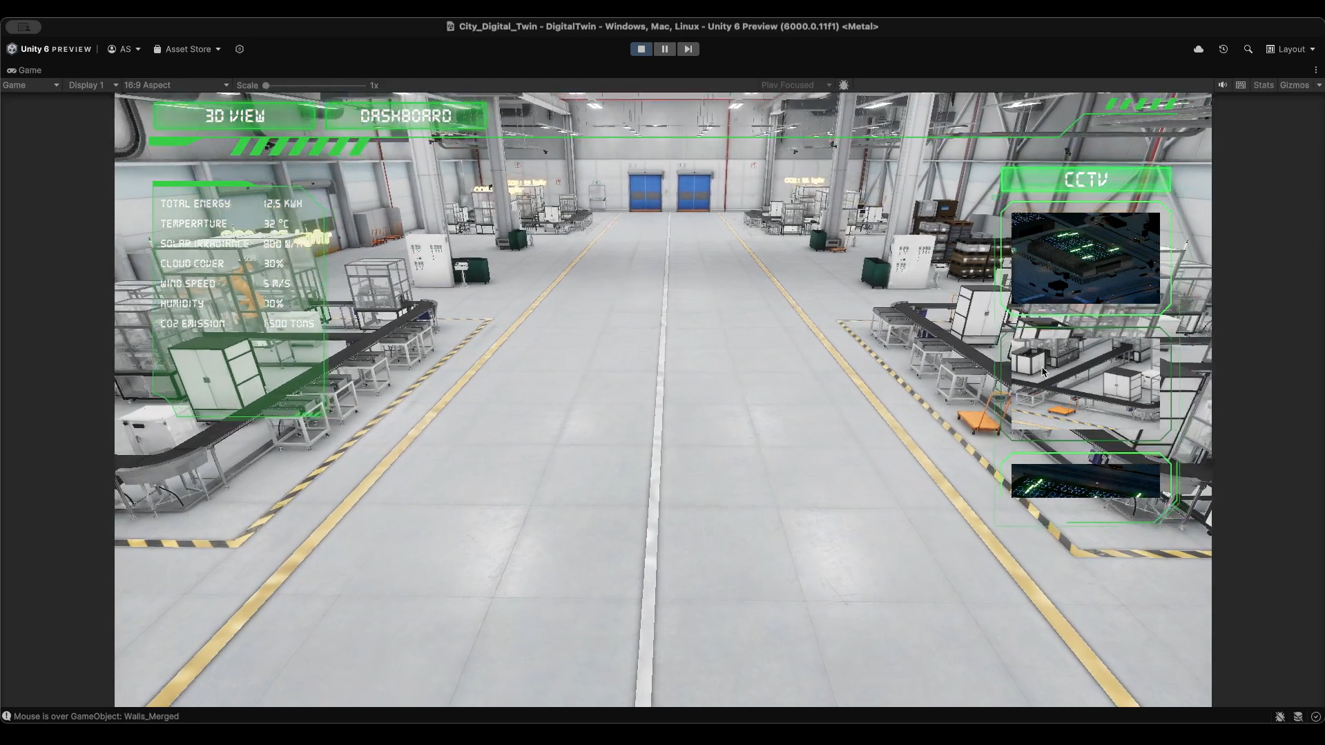The image size is (1325, 745).
Task: Toggle the shortcuts keyboard icon
Action: coord(1241,85)
